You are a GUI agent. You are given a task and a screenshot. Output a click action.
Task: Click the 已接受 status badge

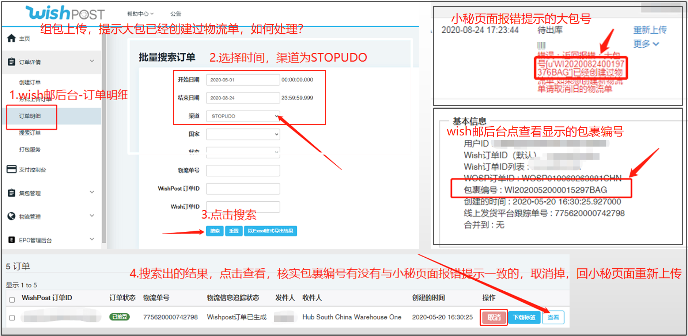tap(119, 317)
